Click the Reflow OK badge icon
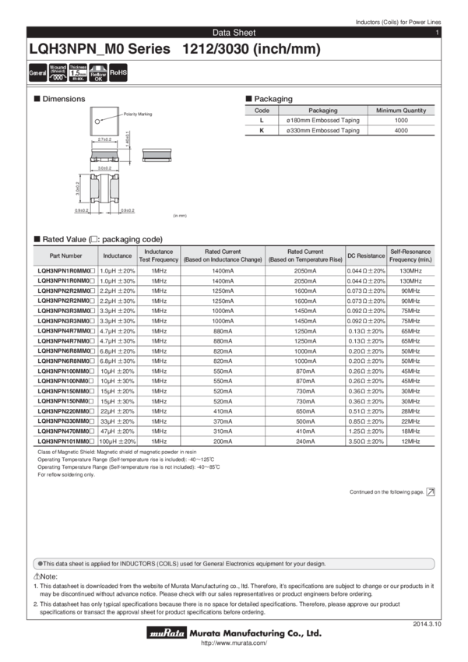Screen dimensions: 468x662 click(x=98, y=72)
